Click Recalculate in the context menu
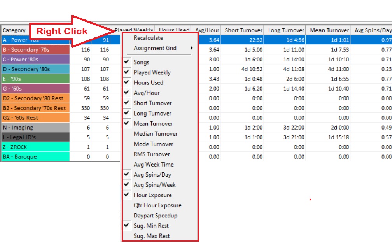The height and width of the screenshot is (242, 392). (x=148, y=38)
